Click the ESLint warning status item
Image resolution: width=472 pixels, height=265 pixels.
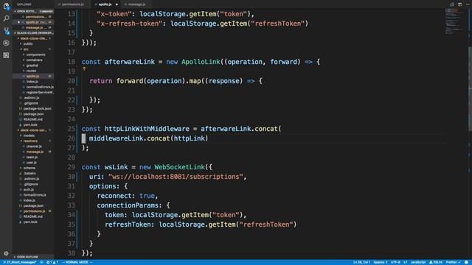(436, 262)
